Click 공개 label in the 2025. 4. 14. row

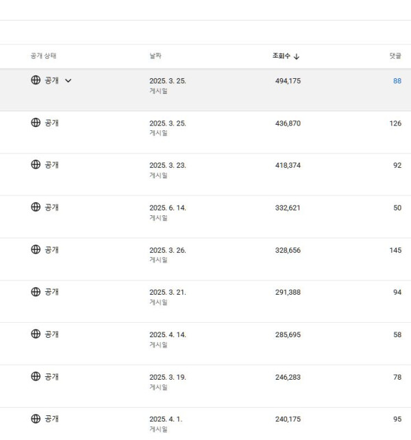(51, 334)
